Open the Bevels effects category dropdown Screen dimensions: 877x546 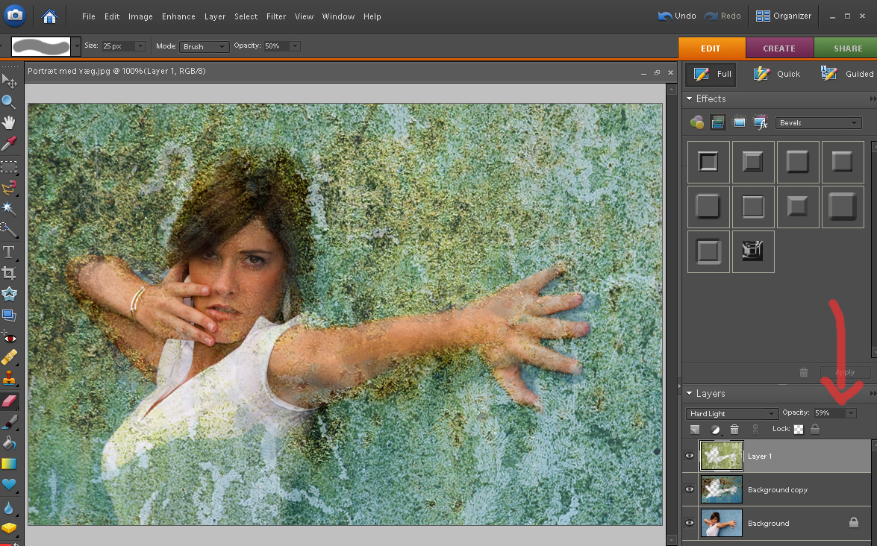(818, 123)
